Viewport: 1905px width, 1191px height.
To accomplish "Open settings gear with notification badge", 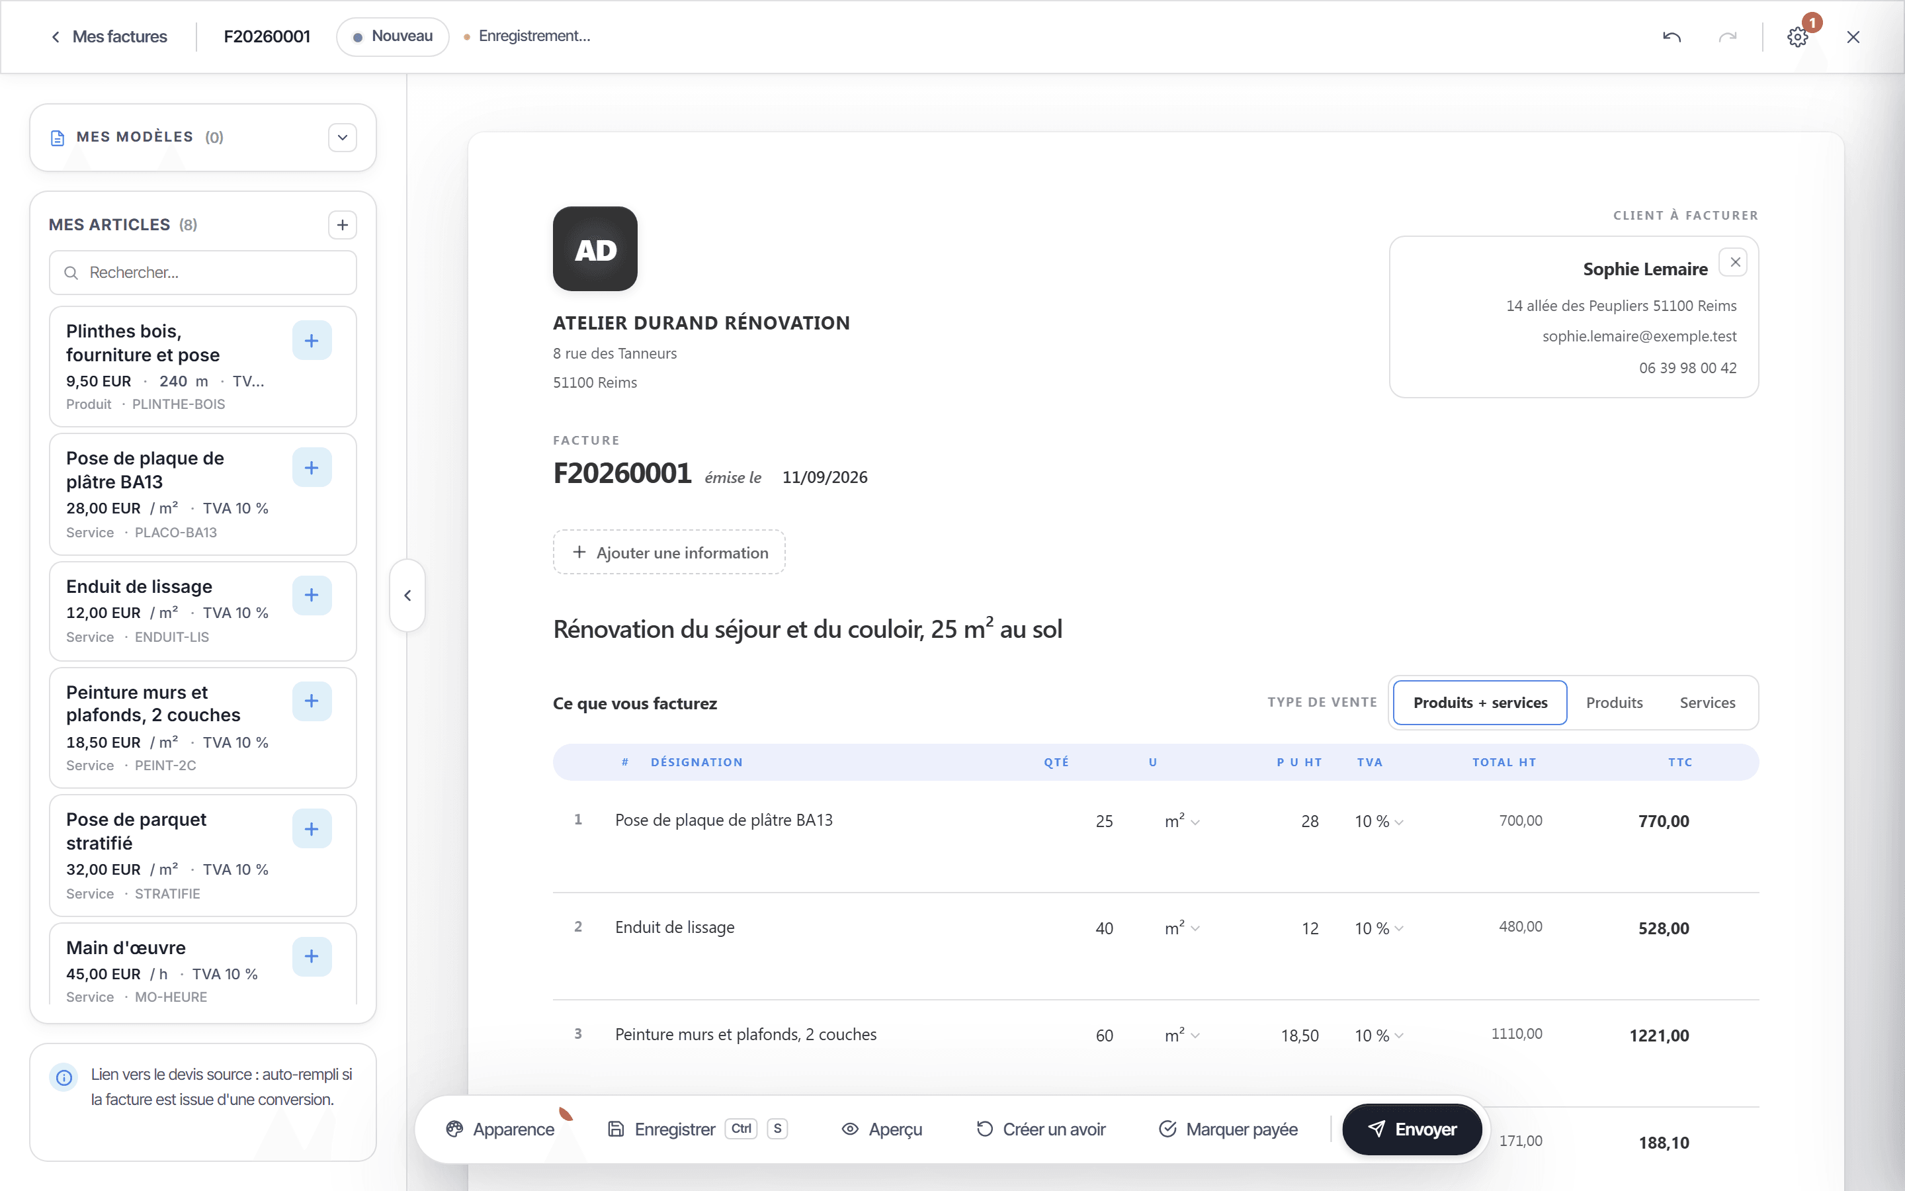I will [1797, 37].
